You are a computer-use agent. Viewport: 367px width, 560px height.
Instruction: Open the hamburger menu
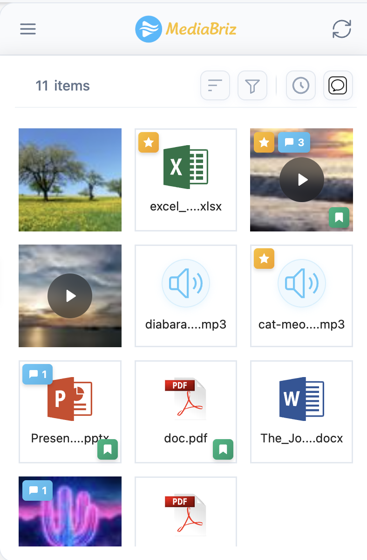point(27,28)
